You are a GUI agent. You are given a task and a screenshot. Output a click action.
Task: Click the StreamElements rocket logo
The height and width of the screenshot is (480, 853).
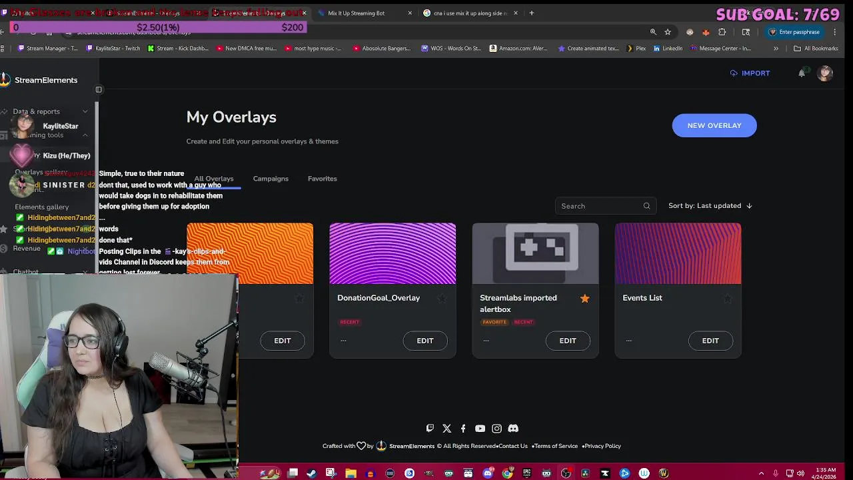pos(5,80)
